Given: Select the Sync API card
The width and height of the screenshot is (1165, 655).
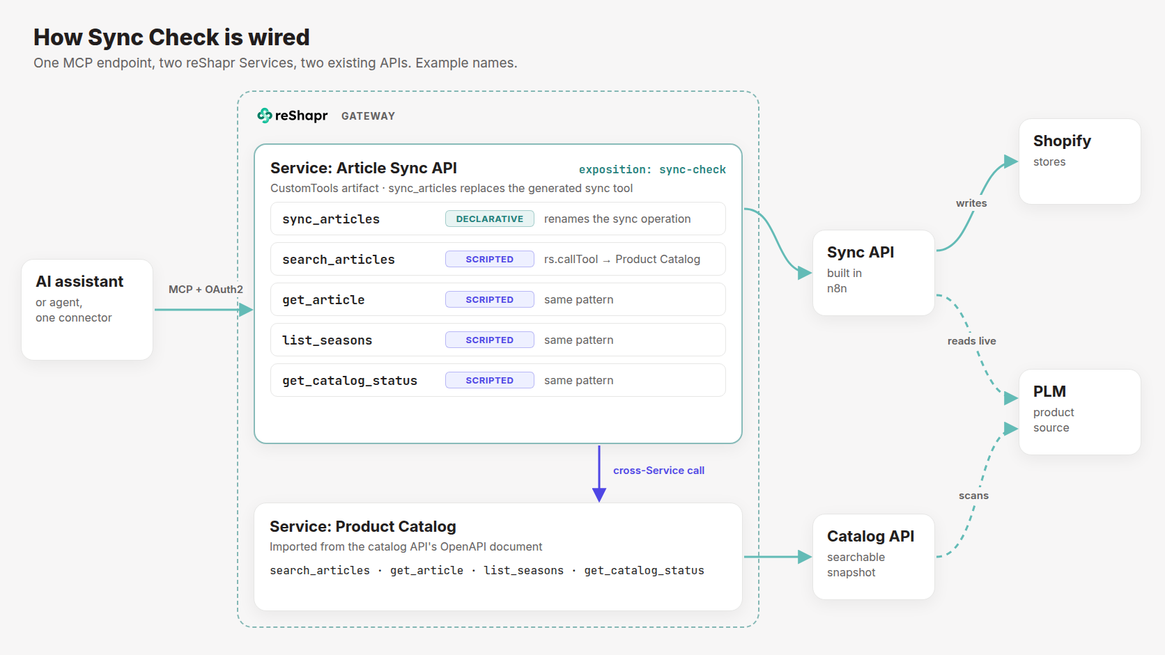Looking at the screenshot, I should tap(874, 273).
